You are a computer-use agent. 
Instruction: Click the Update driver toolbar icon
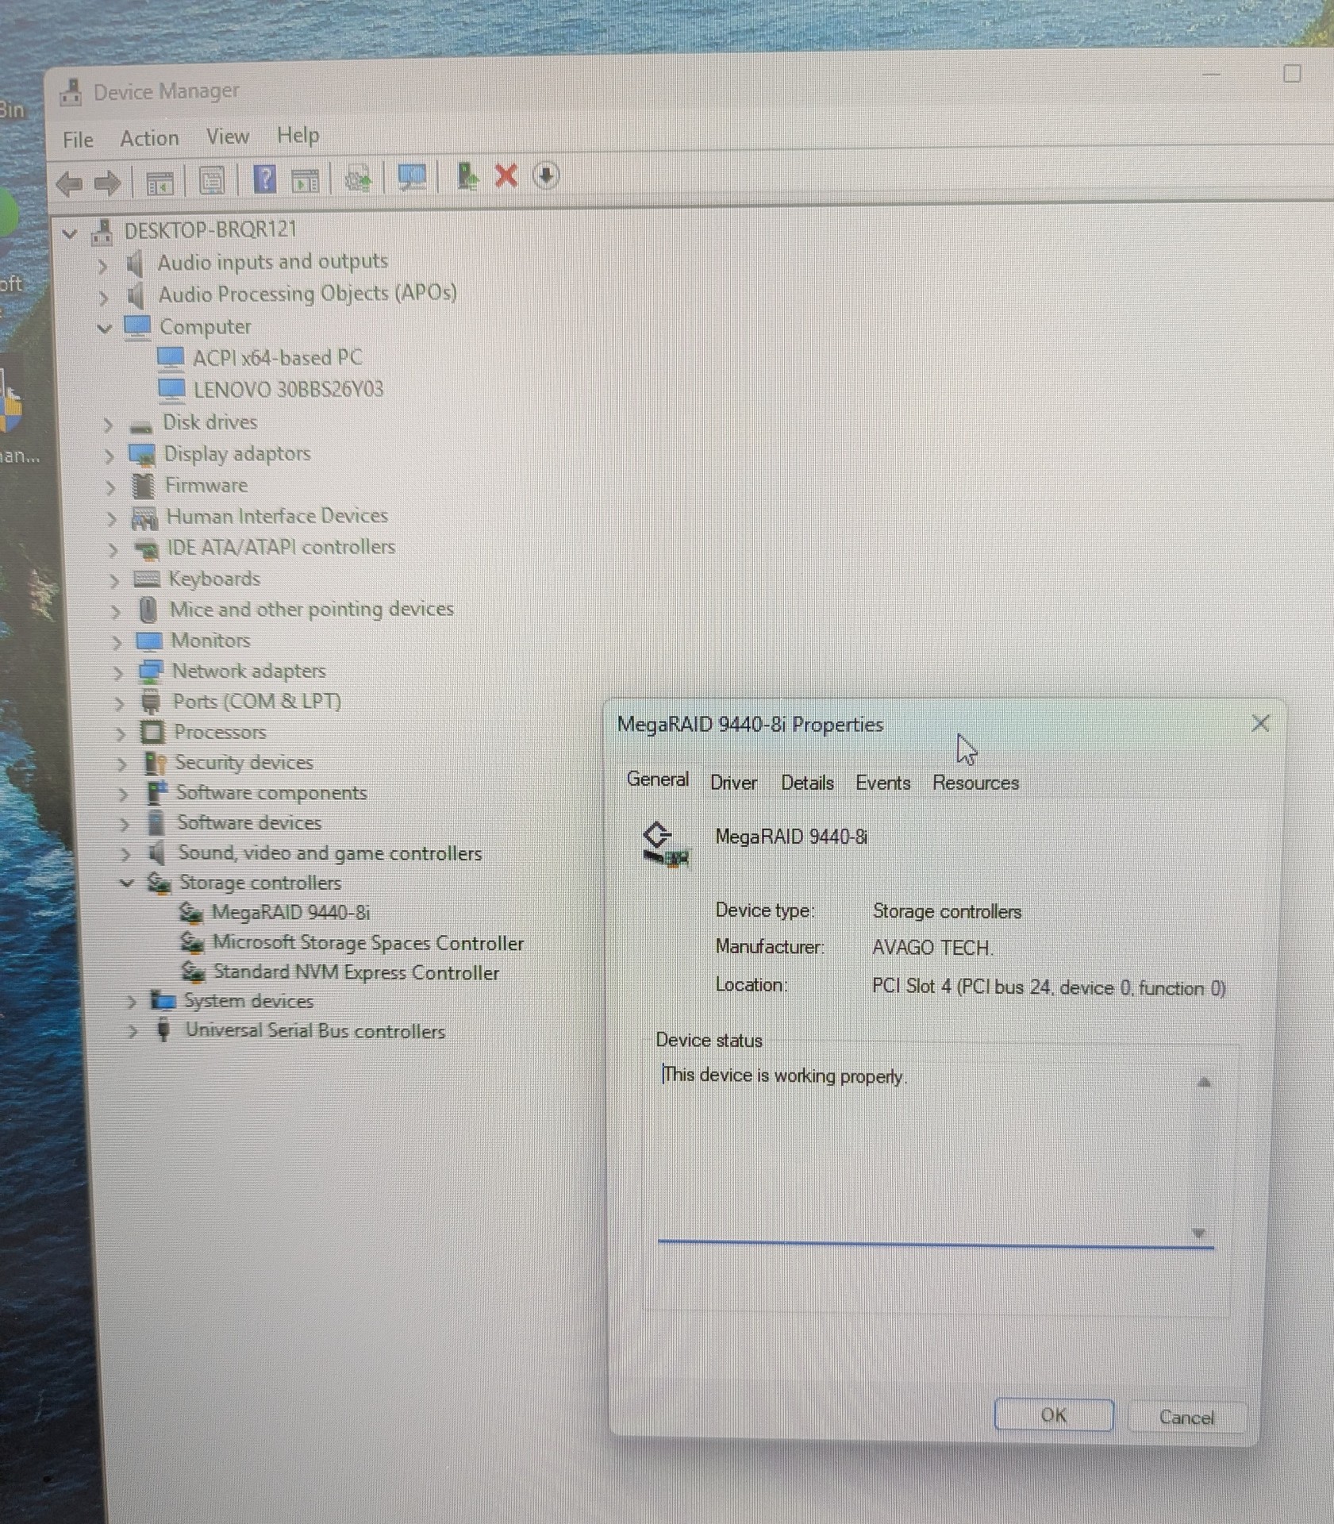[x=358, y=179]
